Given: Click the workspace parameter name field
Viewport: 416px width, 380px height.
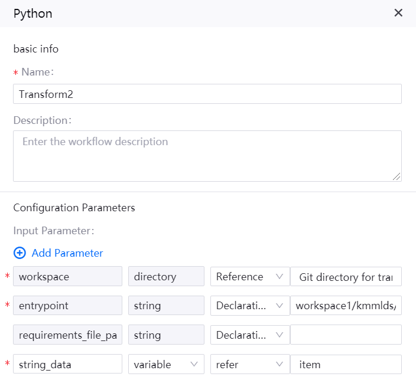Looking at the screenshot, I should coord(67,277).
